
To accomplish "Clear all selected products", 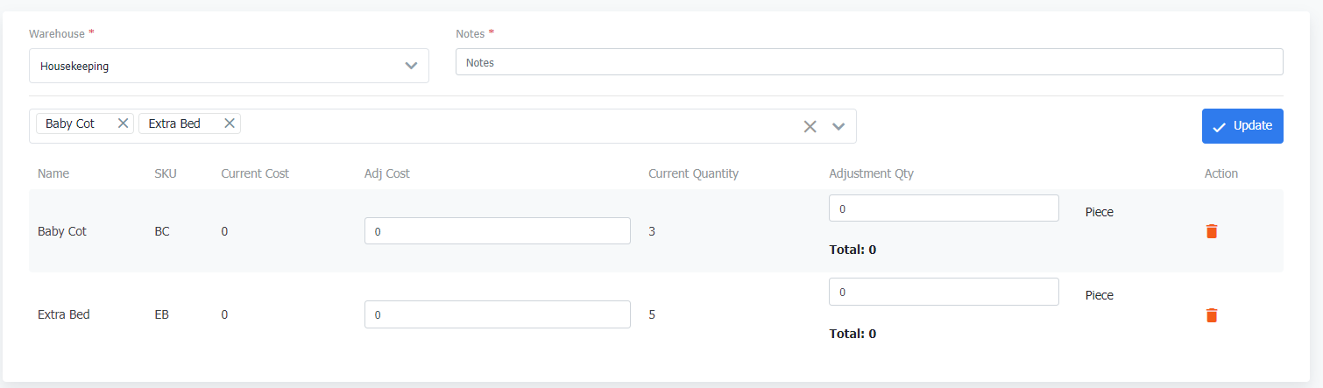I will click(810, 126).
